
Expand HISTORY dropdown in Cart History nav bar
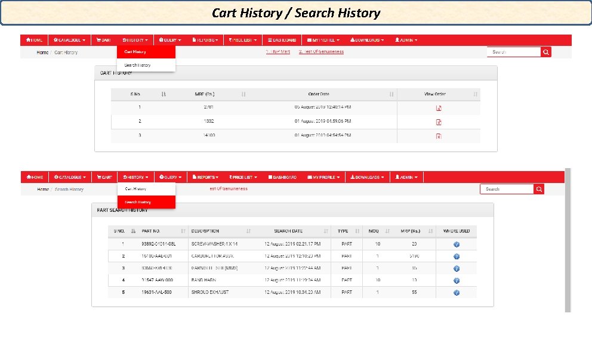(135, 40)
